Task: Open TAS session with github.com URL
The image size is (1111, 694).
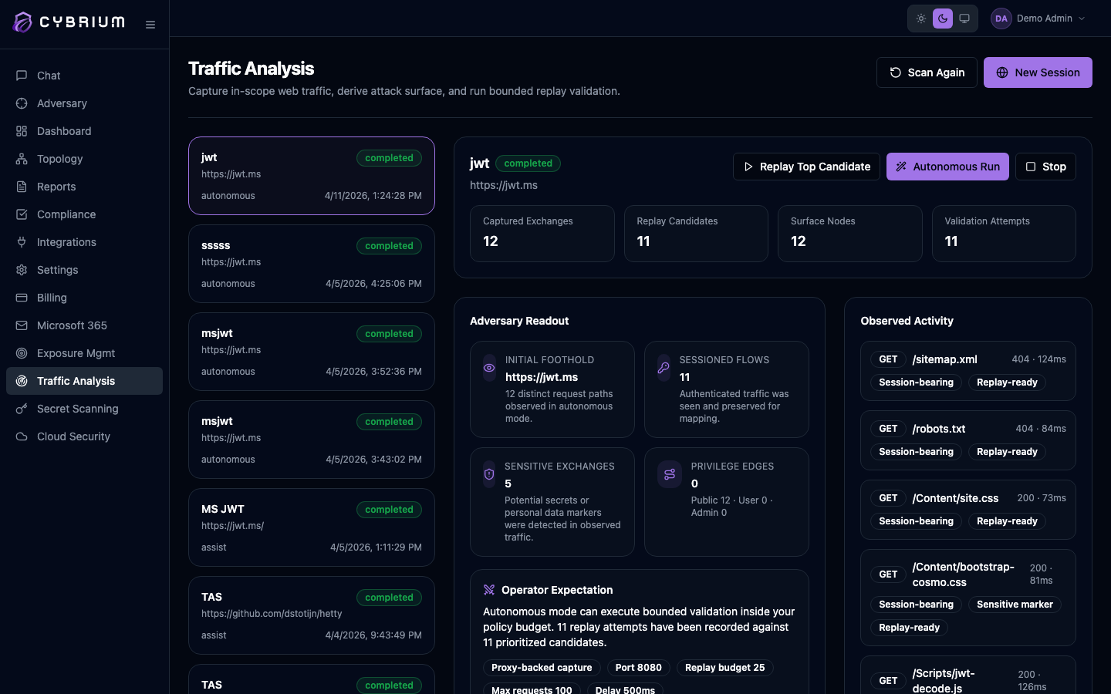Action: point(312,615)
